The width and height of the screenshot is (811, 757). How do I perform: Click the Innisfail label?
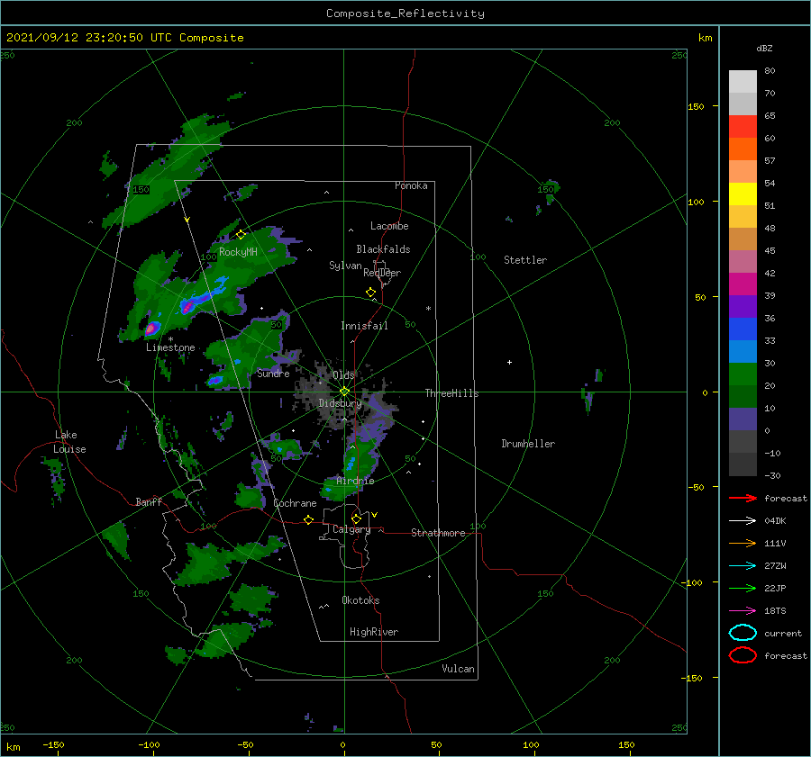click(364, 326)
